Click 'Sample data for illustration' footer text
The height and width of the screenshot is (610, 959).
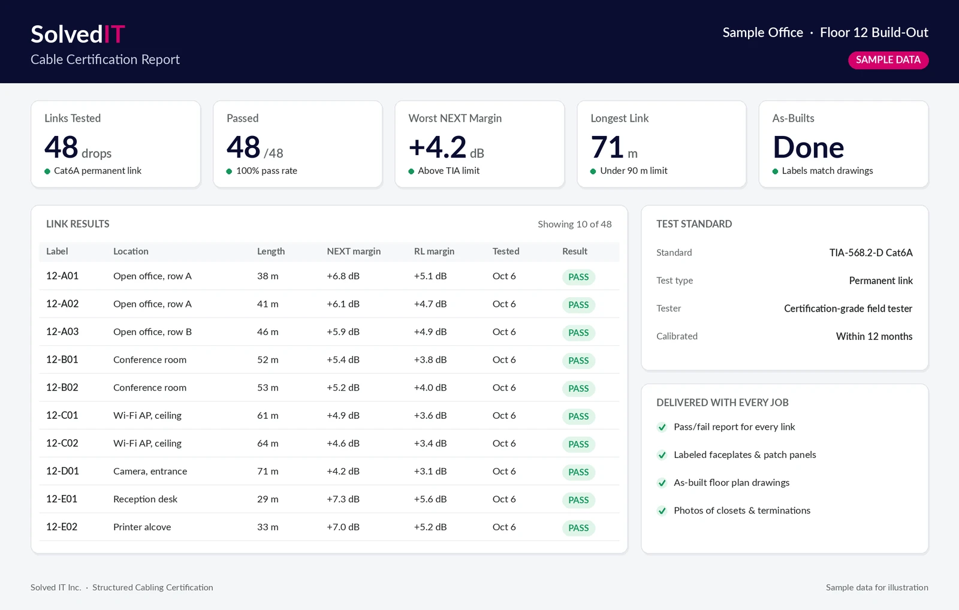click(877, 588)
